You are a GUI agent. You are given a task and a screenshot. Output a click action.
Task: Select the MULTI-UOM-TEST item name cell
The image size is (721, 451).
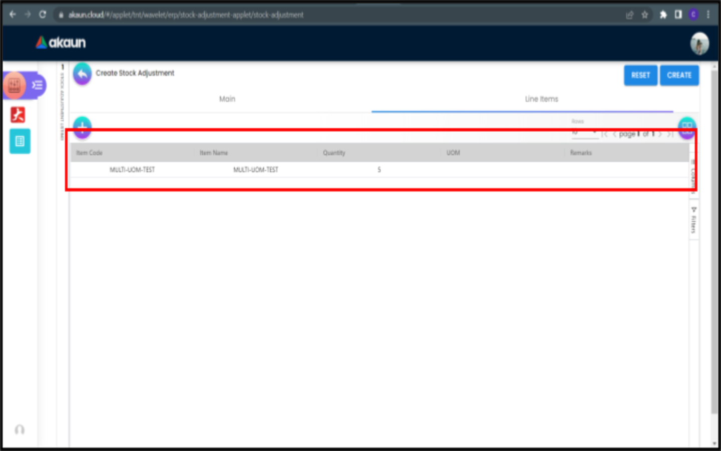(x=256, y=170)
